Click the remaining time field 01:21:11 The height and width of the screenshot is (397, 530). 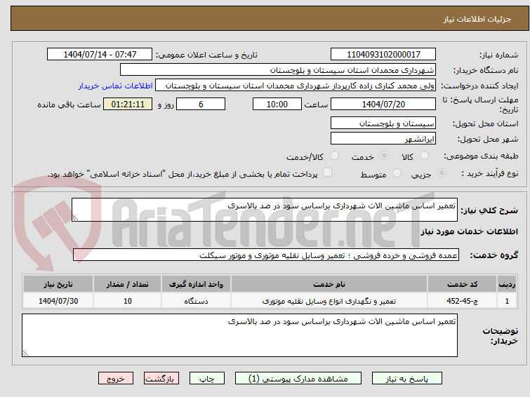pyautogui.click(x=128, y=104)
